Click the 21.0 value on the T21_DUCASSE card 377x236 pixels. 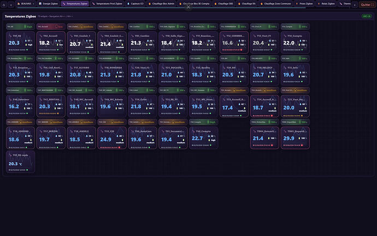tap(167, 74)
